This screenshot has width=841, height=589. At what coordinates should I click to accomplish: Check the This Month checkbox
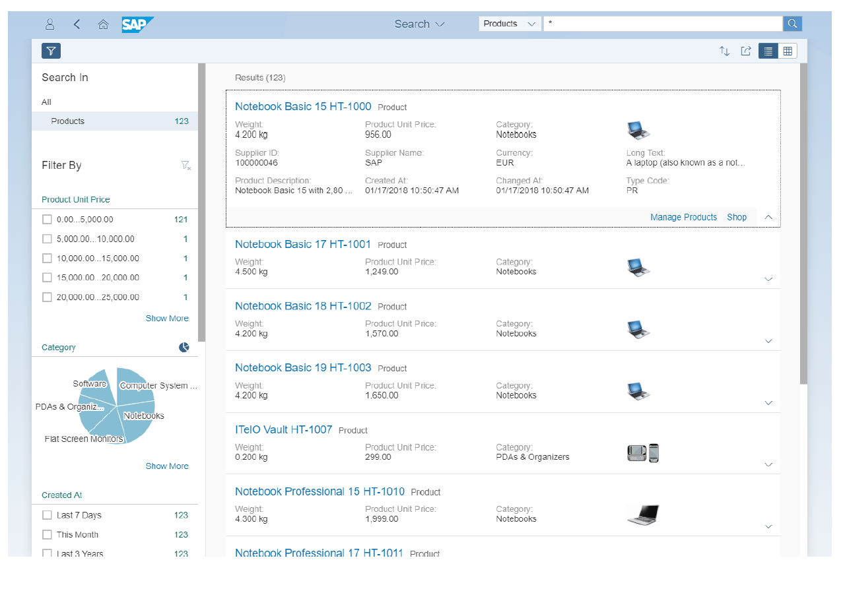tap(47, 534)
